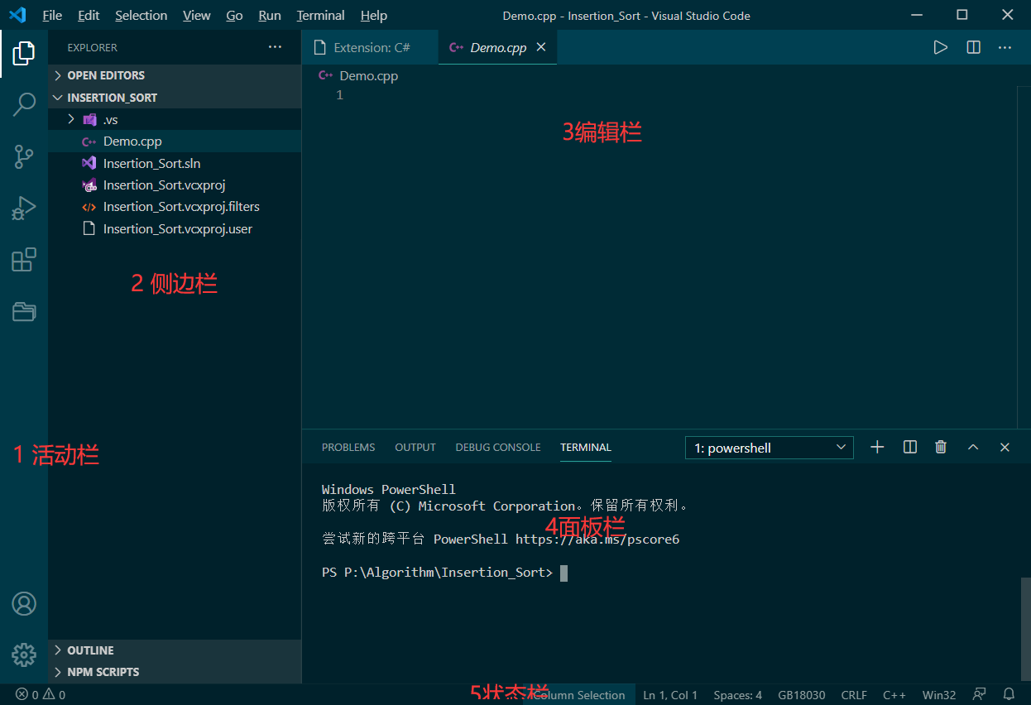The height and width of the screenshot is (705, 1031).
Task: Open the terminal selector dropdown '1: powershell'
Action: click(x=770, y=448)
